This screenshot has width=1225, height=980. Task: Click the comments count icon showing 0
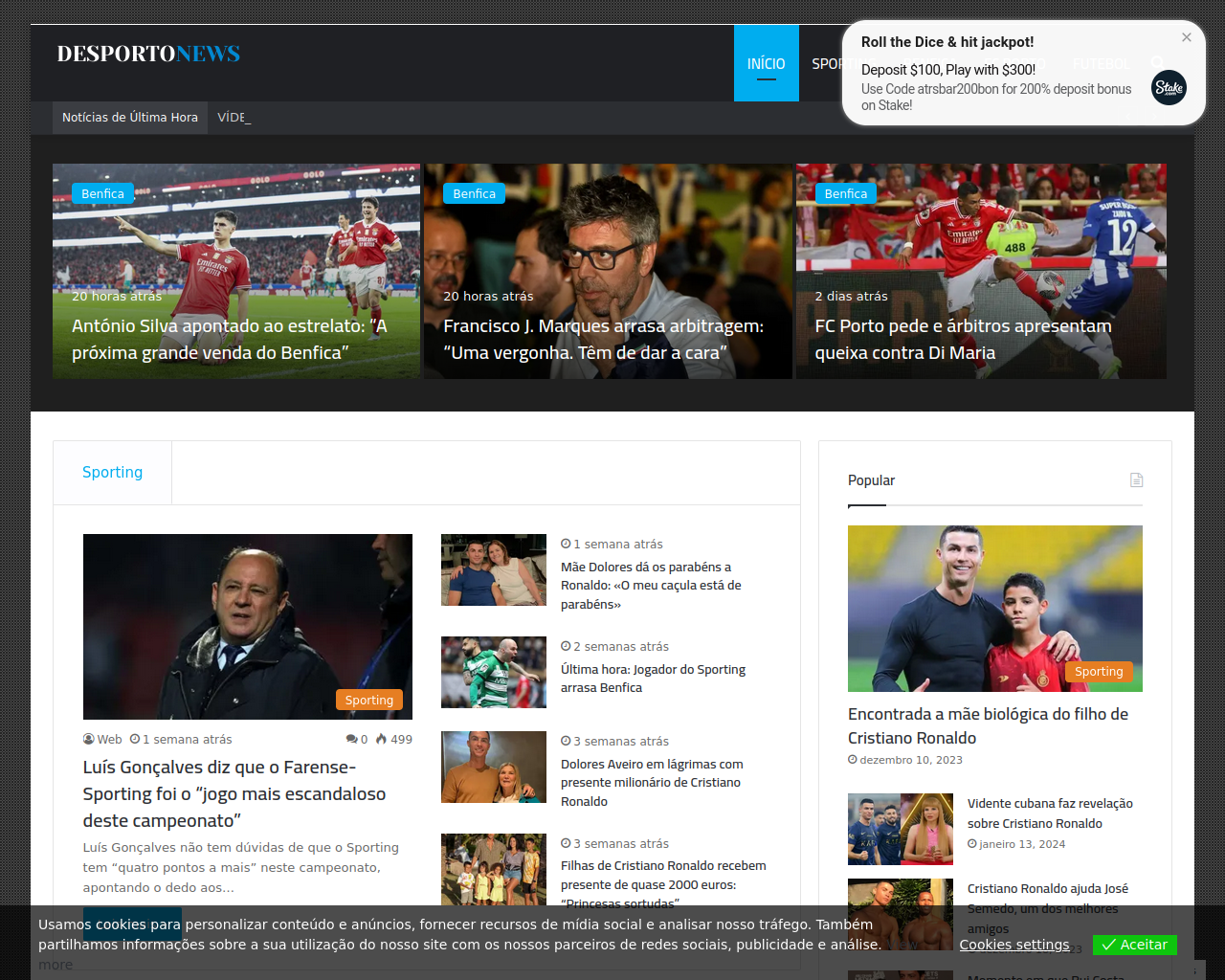coord(357,740)
